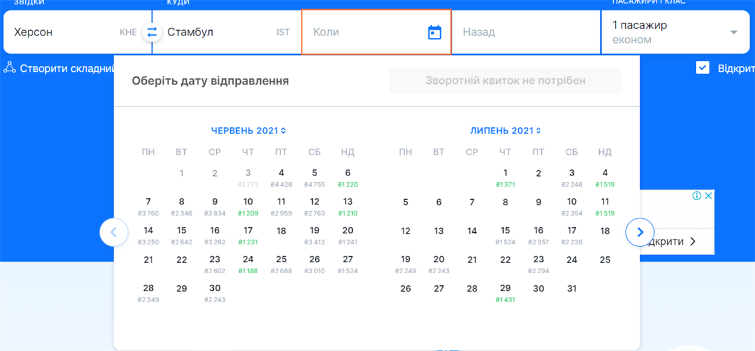Close the advertisement with X icon
Viewport: 755px width, 351px height.
point(709,195)
